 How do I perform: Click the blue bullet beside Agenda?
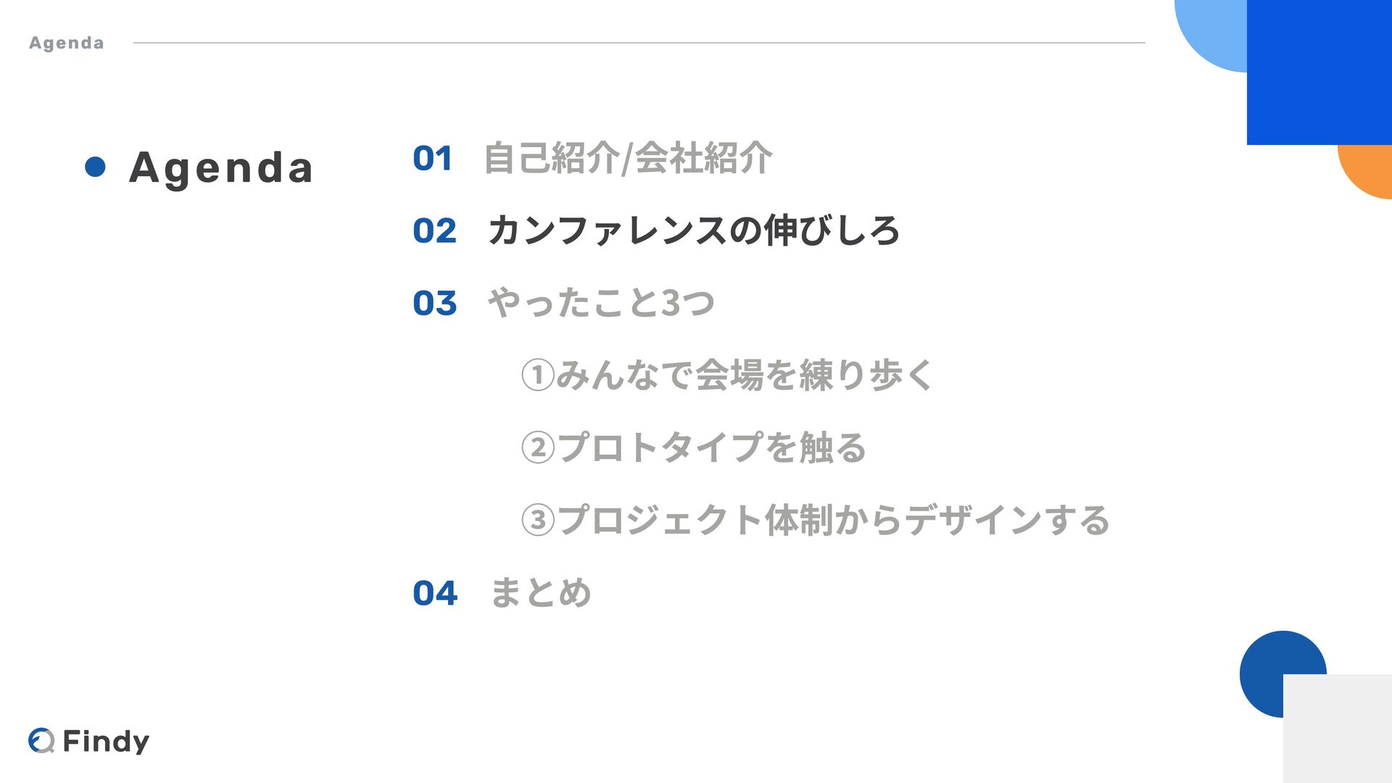click(x=95, y=167)
